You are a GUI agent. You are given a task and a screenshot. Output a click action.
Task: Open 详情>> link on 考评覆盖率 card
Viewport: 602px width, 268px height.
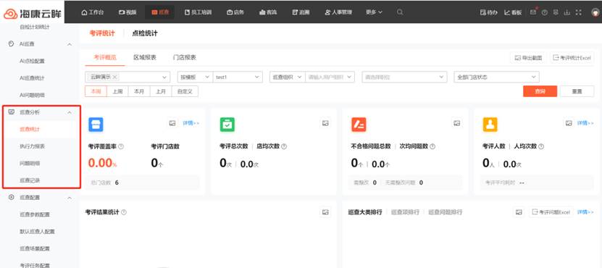tap(191, 123)
